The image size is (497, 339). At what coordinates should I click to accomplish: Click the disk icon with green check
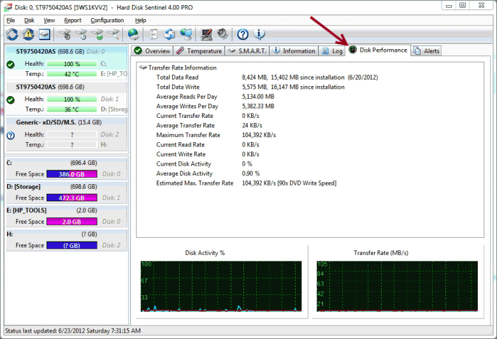click(98, 34)
